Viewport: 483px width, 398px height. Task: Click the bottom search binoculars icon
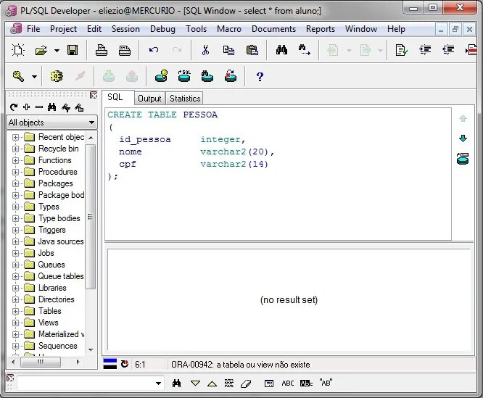coord(176,384)
